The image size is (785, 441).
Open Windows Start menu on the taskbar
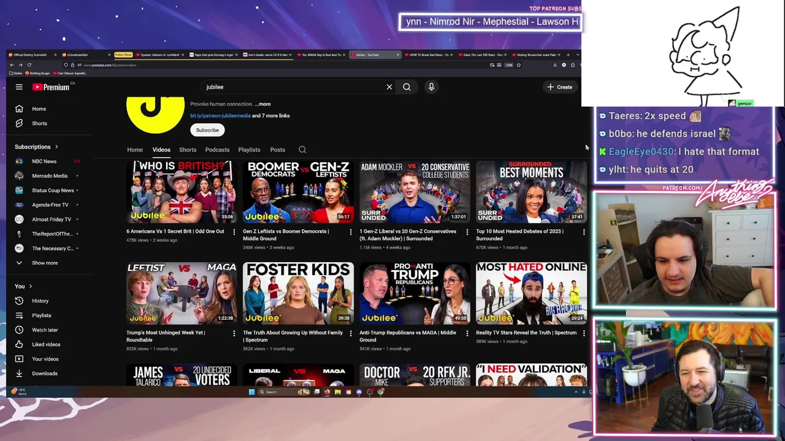click(x=251, y=392)
